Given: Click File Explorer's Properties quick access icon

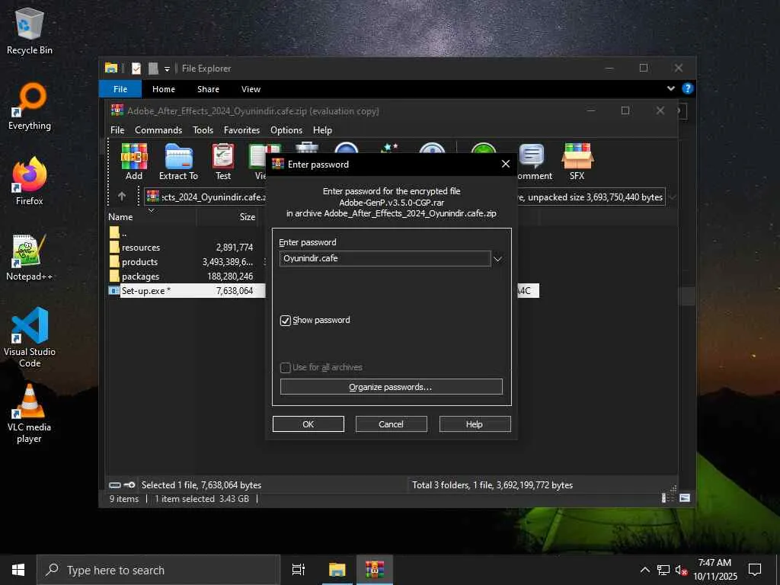Looking at the screenshot, I should pyautogui.click(x=136, y=68).
